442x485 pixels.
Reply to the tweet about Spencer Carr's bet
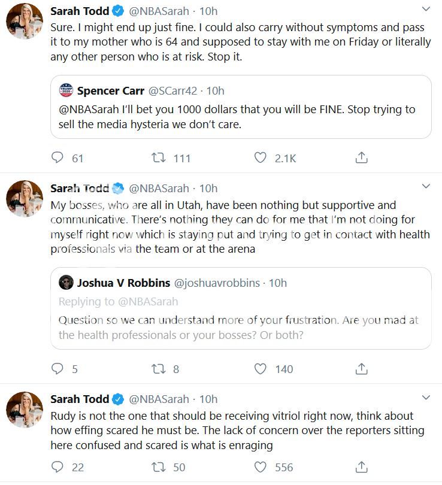pos(58,158)
